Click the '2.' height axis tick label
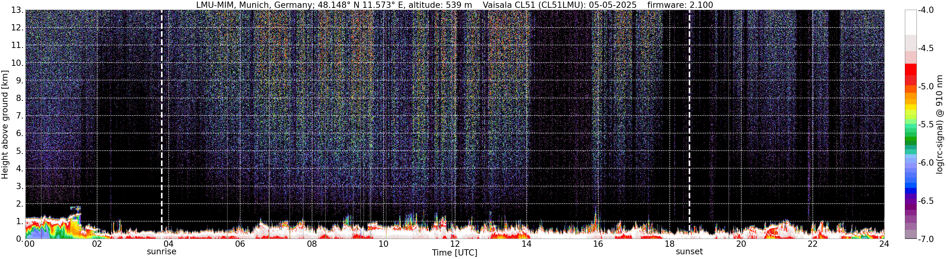946x259 pixels. (x=19, y=203)
